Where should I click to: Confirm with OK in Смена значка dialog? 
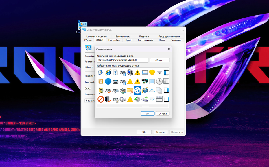tap(148, 113)
